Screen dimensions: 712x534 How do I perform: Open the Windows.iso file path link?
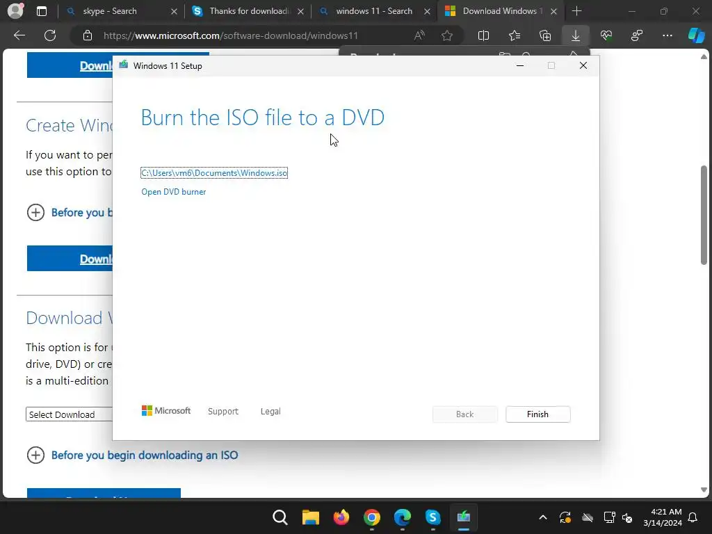214,173
